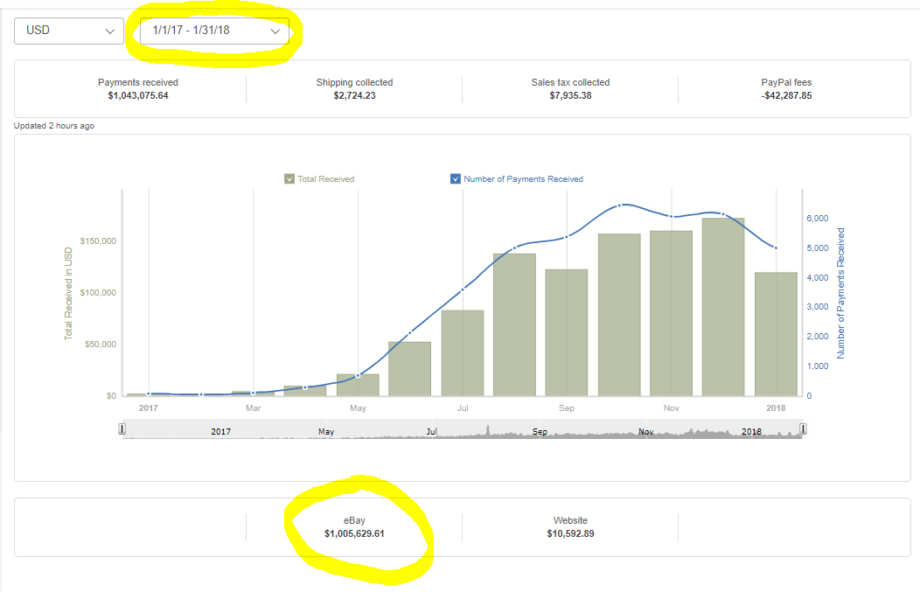Click the right handle of the range slider
Viewport: 920px width, 592px height.
803,428
